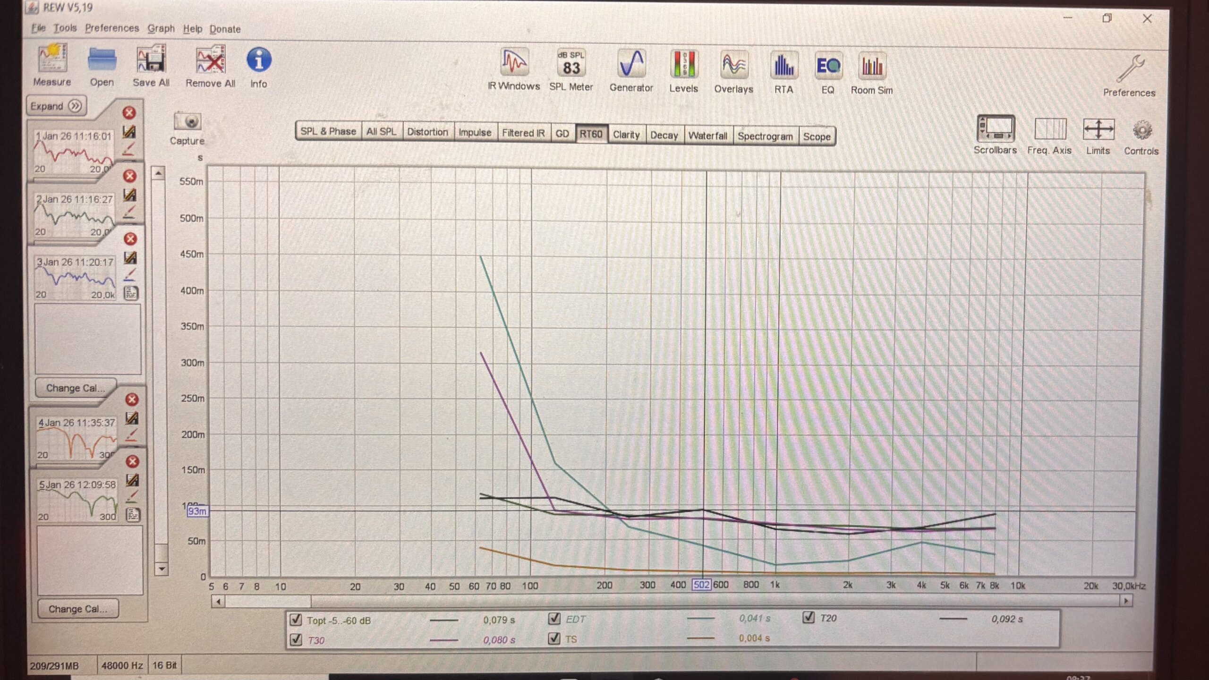Capture graph image with camera icon
Screen dimensions: 1209x680
[x=187, y=122]
